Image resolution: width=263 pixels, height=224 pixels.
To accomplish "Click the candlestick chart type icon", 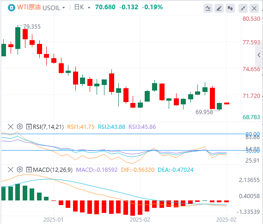I will (x=230, y=8).
